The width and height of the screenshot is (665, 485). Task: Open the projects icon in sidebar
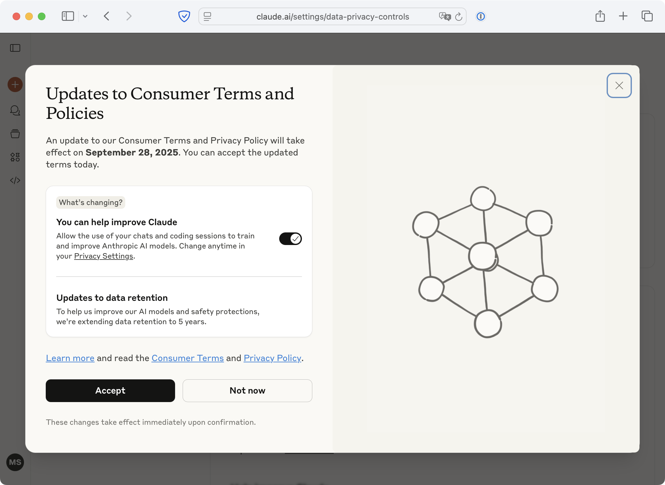tap(15, 134)
